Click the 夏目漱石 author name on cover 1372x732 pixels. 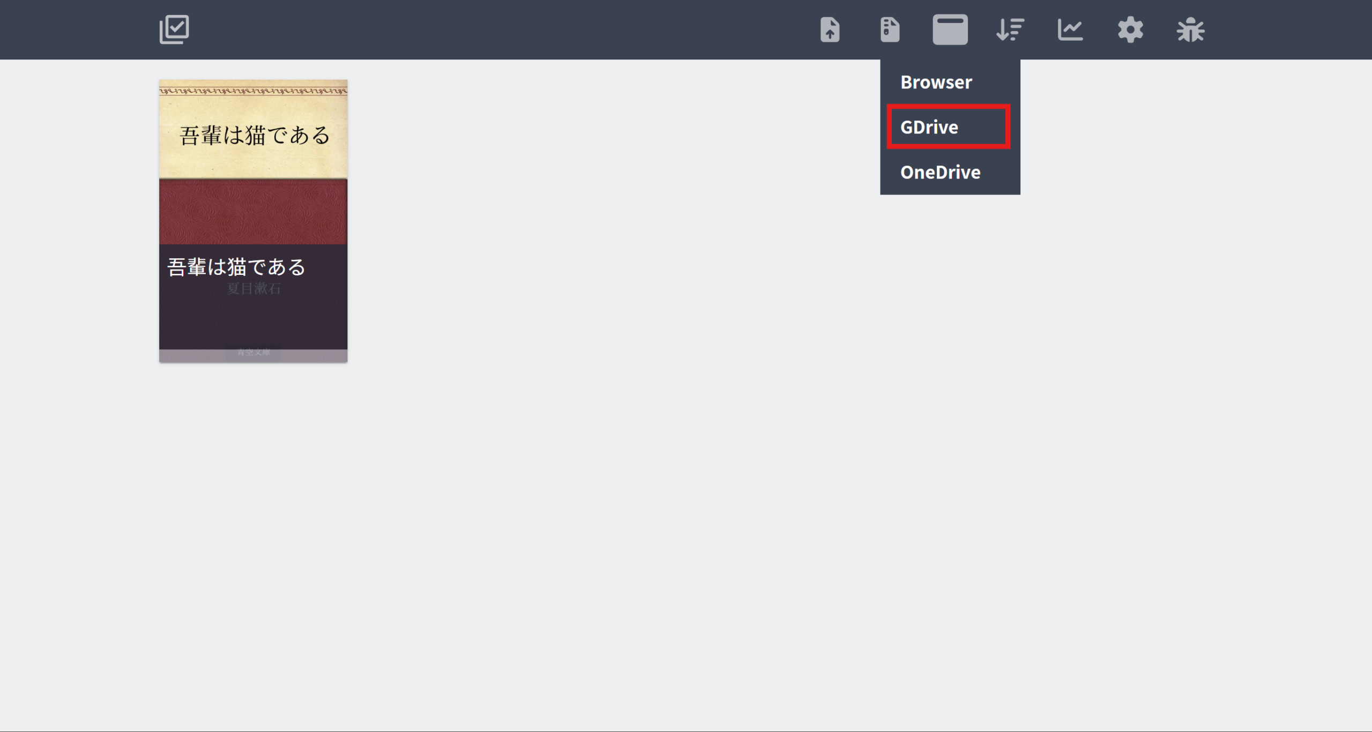253,288
